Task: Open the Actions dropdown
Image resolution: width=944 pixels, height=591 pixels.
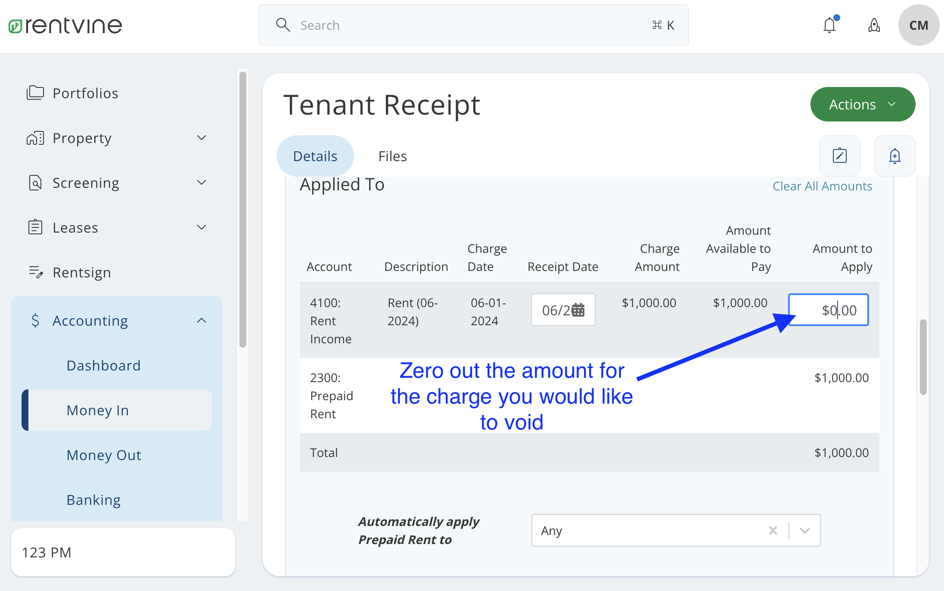Action: point(862,104)
